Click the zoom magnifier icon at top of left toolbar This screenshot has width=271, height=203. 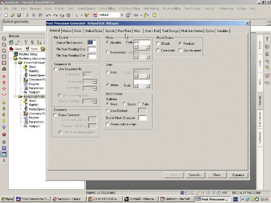click(x=4, y=39)
